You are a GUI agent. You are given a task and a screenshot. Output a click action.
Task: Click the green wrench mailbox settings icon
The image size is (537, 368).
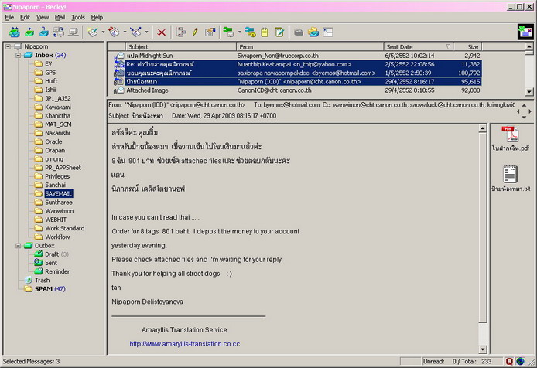pyautogui.click(x=228, y=32)
